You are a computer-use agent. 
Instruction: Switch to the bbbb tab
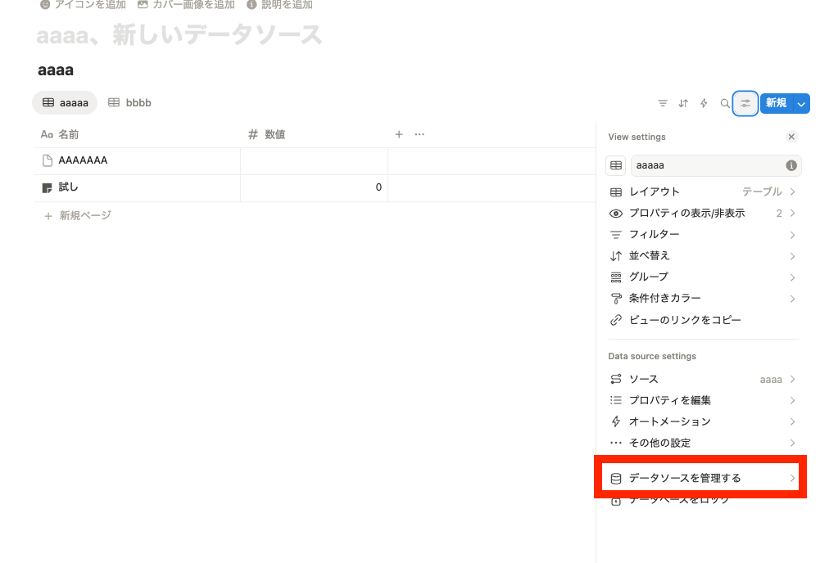click(130, 103)
